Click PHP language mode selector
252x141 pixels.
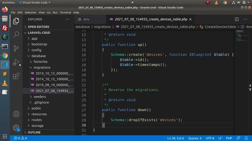click(229, 138)
